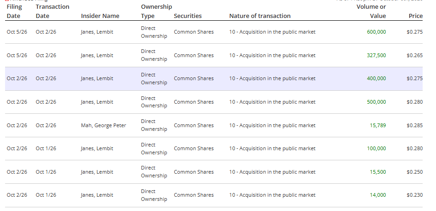Click the 14,000 volume value

click(378, 195)
